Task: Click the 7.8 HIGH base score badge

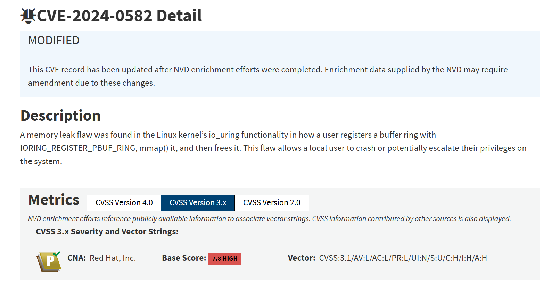Action: (x=225, y=259)
